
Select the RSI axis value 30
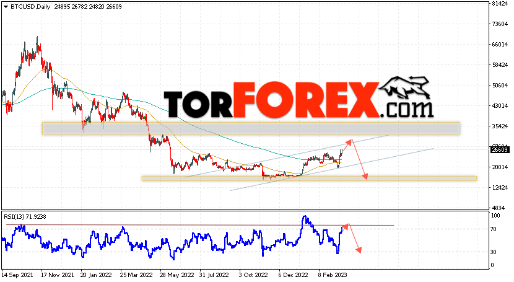tap(494, 252)
